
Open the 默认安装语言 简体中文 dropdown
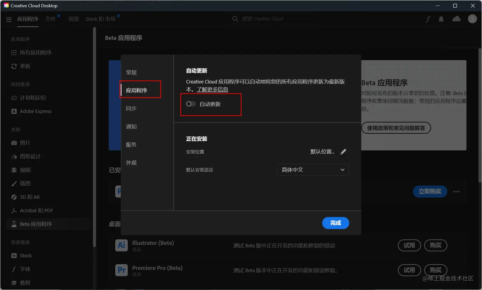coord(313,170)
